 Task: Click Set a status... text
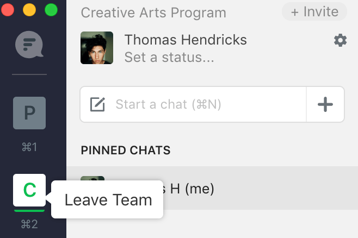pos(169,57)
